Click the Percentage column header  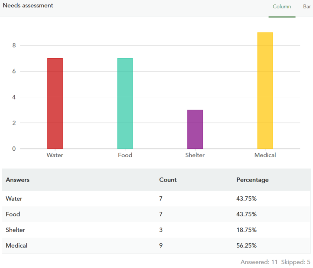[x=252, y=180]
